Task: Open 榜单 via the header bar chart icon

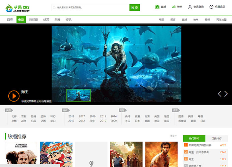Action: (x=174, y=7)
